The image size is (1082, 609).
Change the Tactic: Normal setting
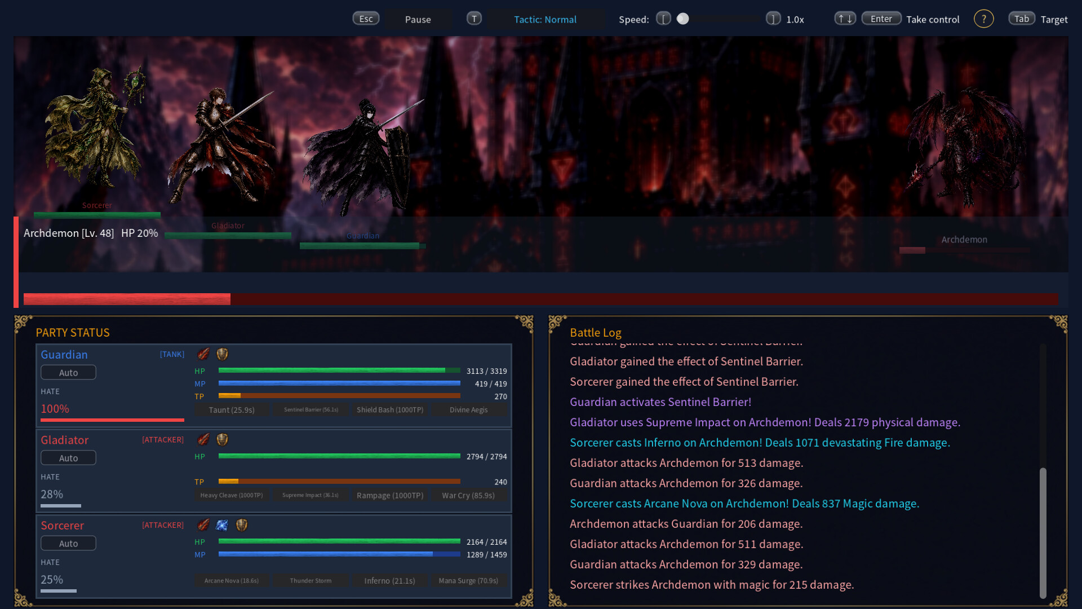(545, 19)
